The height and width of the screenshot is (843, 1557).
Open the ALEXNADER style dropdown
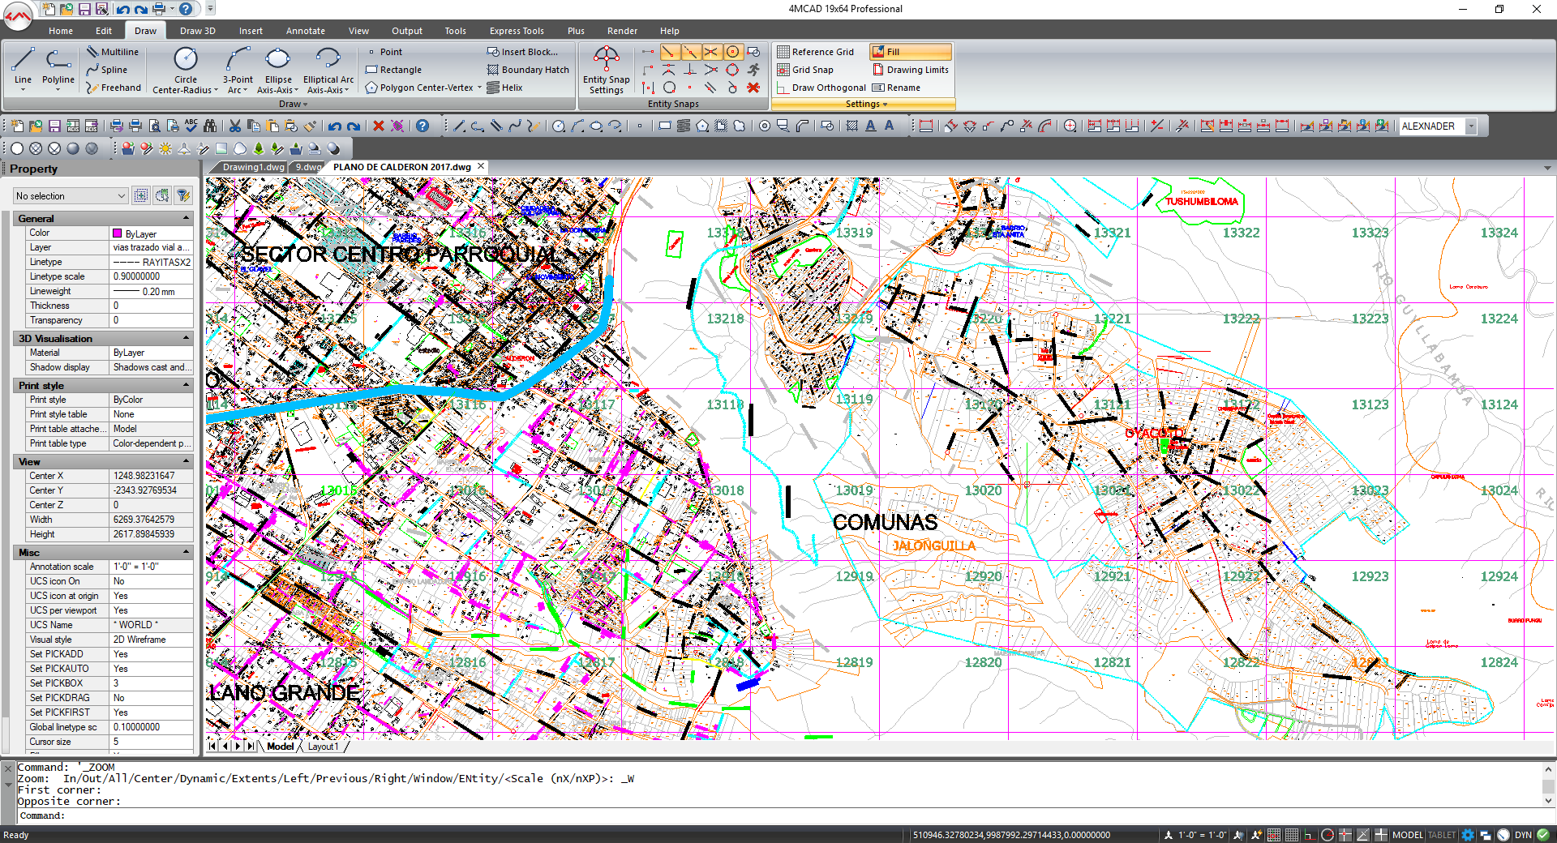[1471, 126]
